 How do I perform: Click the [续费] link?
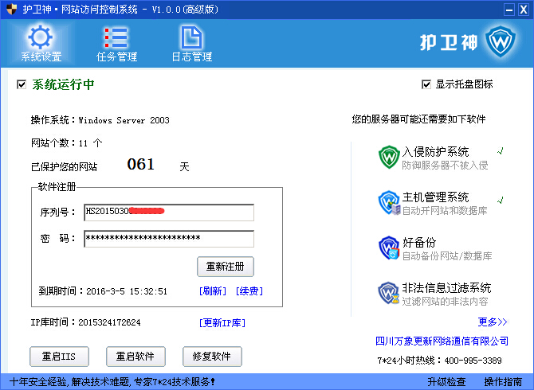point(249,291)
